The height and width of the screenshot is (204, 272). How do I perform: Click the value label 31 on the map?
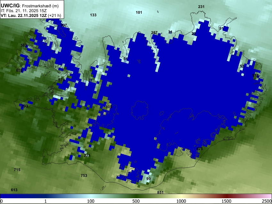[x=170, y=32]
